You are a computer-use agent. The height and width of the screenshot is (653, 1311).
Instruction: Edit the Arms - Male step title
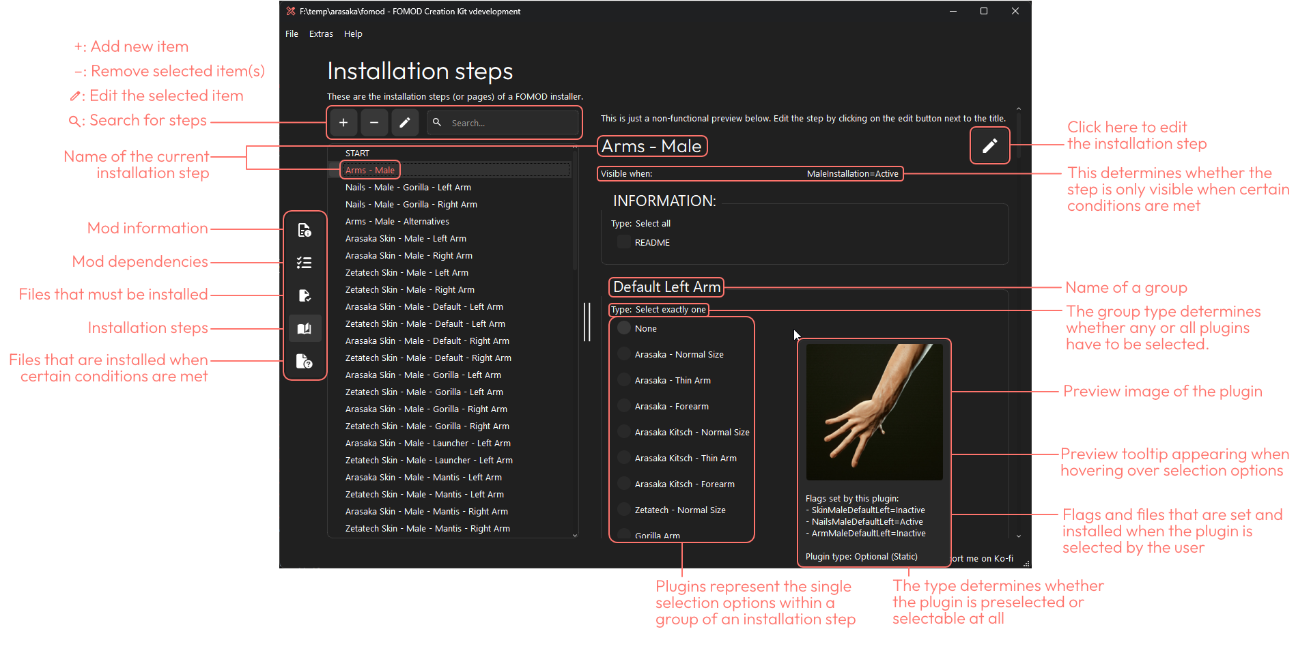coord(989,145)
